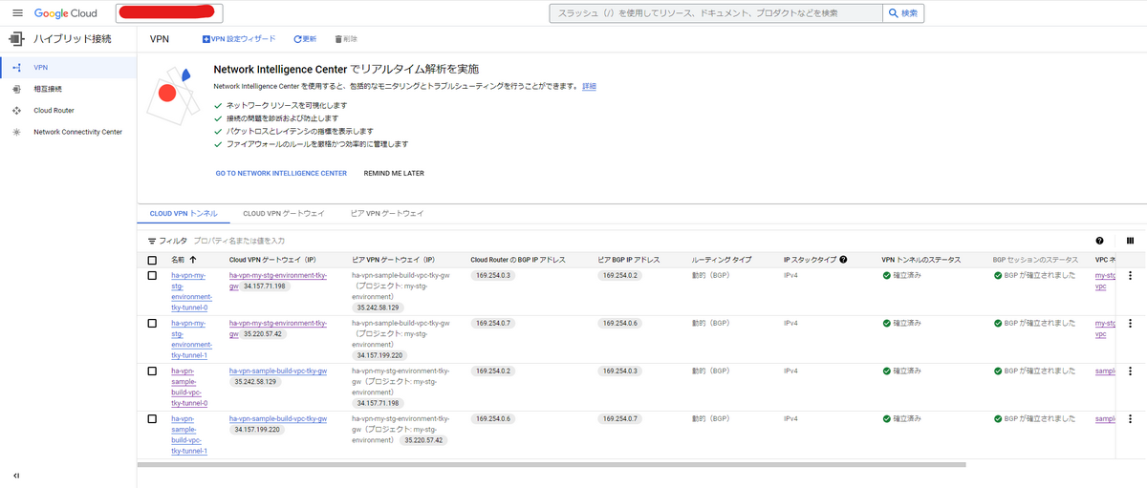The width and height of the screenshot is (1147, 488).
Task: Select VPN in the left sidebar
Action: (68, 68)
